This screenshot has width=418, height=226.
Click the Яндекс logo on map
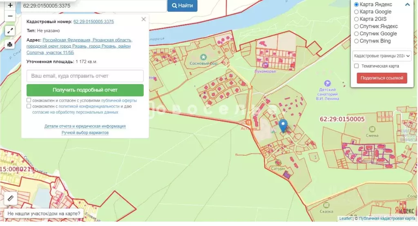click(x=405, y=210)
